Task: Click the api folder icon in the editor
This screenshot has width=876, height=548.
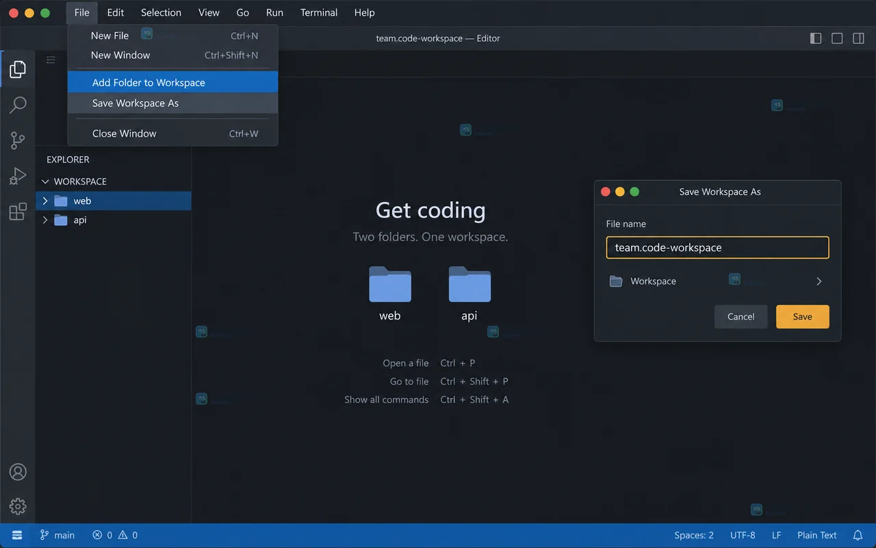Action: pos(469,284)
